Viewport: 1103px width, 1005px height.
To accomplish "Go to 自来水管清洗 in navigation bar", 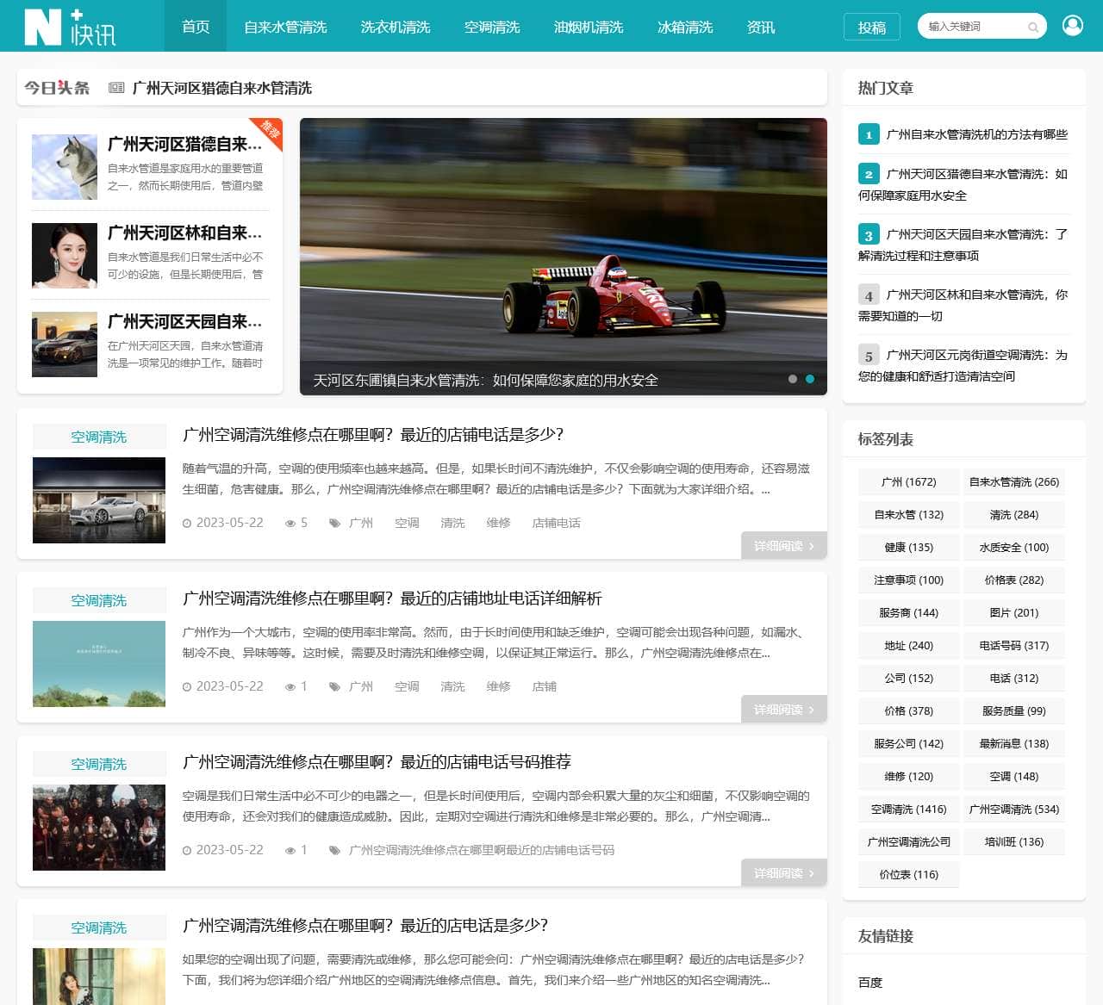I will [285, 27].
